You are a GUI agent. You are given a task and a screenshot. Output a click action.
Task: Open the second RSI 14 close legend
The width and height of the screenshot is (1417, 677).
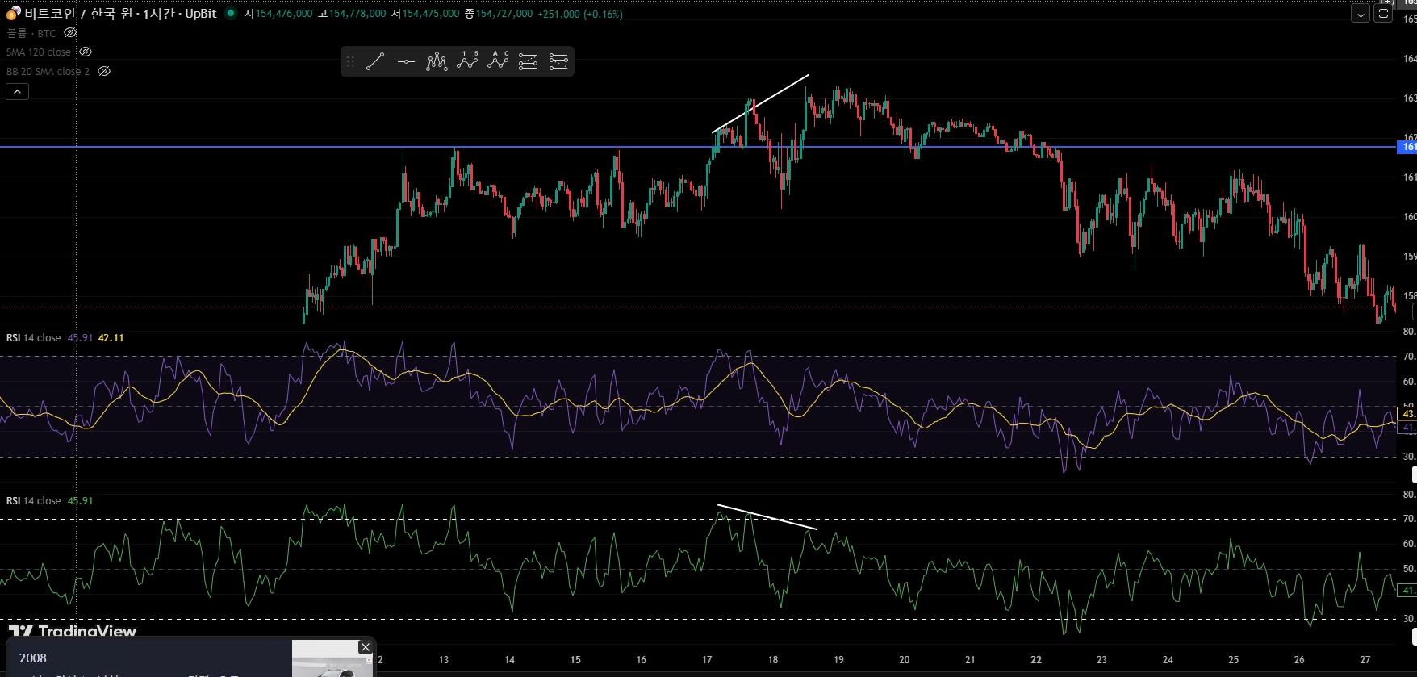[34, 501]
